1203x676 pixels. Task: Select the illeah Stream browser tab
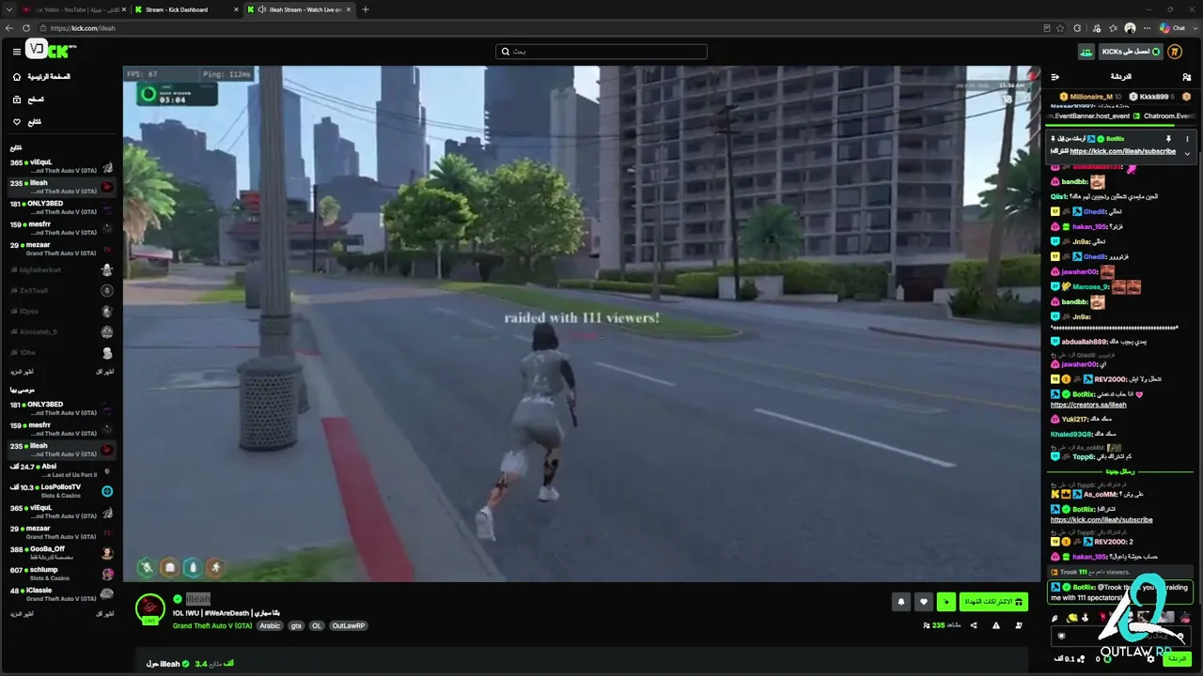[x=299, y=9]
